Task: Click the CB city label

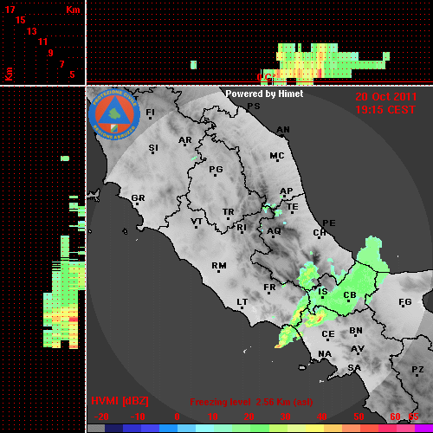Action: point(350,295)
